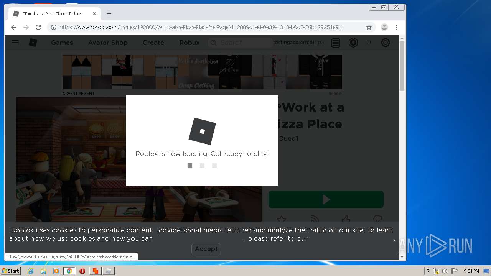Open the Windows Start menu

[x=11, y=271]
